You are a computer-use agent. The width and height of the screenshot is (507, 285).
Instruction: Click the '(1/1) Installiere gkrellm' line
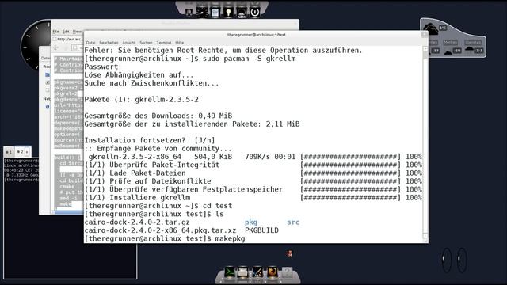(137, 197)
